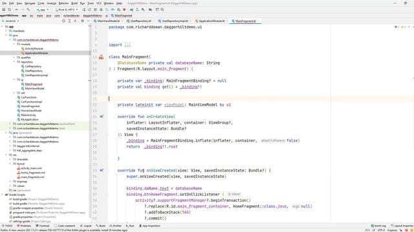Collapse the module package
Screen dimensions: 414x232
point(14,44)
